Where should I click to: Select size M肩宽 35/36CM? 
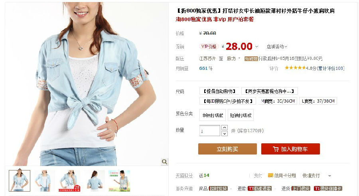(x=278, y=101)
